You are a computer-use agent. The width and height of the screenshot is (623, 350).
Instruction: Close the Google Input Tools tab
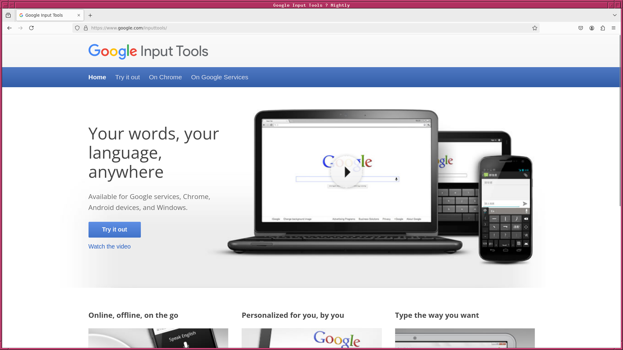[79, 15]
